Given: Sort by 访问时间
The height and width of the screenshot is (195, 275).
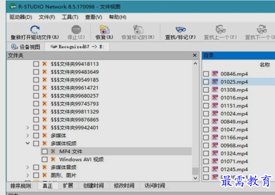Looking at the screenshot, I should pos(155,186).
